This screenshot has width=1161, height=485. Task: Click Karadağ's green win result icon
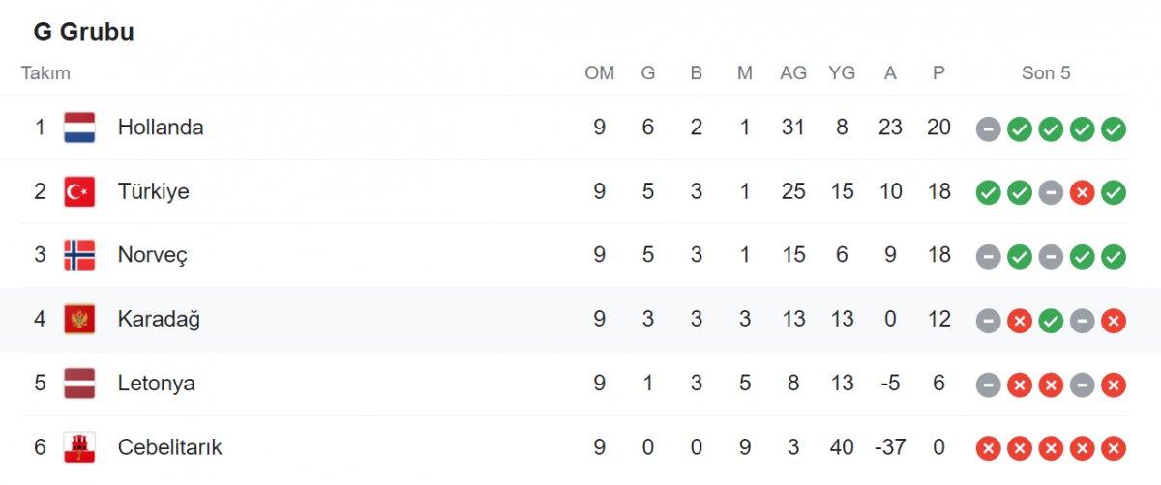pyautogui.click(x=1051, y=319)
